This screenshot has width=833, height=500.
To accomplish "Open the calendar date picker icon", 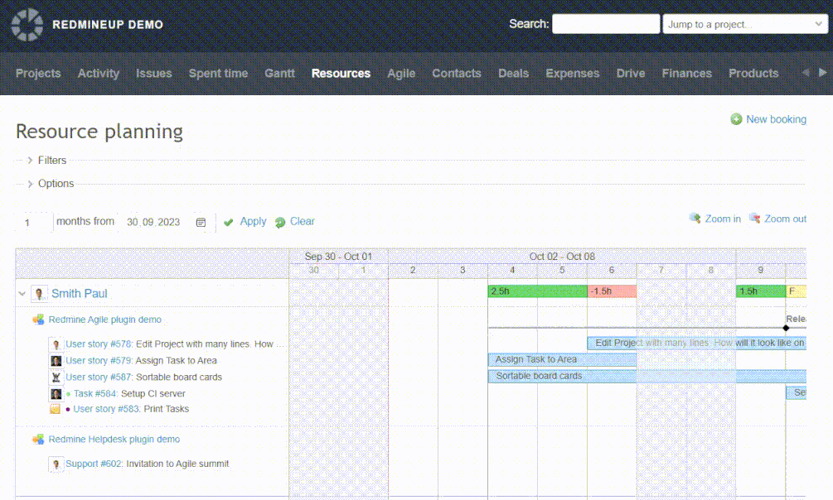I will click(201, 222).
